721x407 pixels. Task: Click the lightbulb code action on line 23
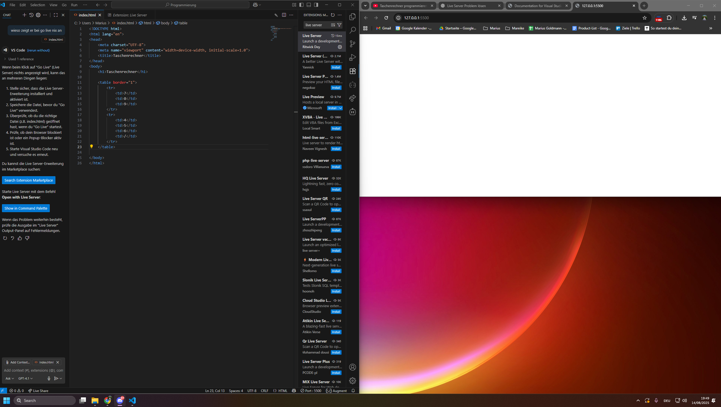tap(91, 147)
